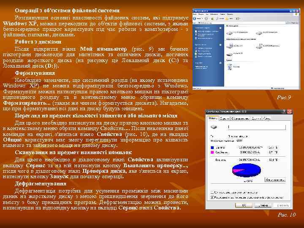Select Local Disk (D:) drive icon in My Computer
The image size is (304, 228).
click(259, 33)
